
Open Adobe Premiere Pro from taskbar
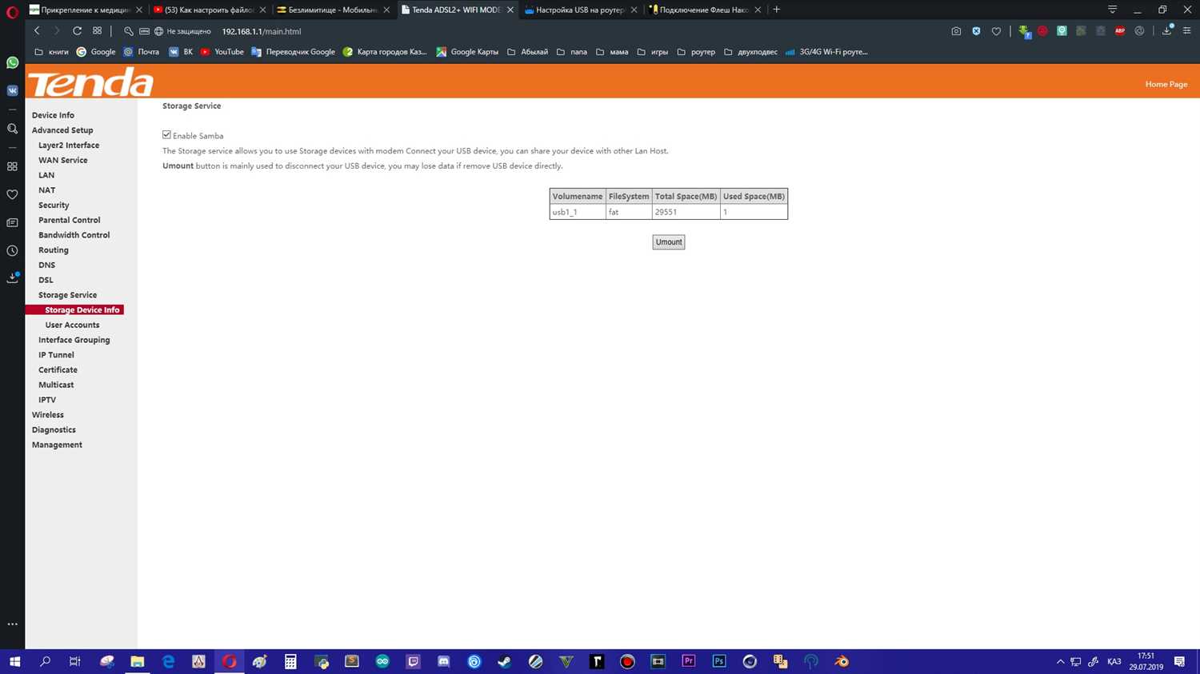click(x=689, y=661)
